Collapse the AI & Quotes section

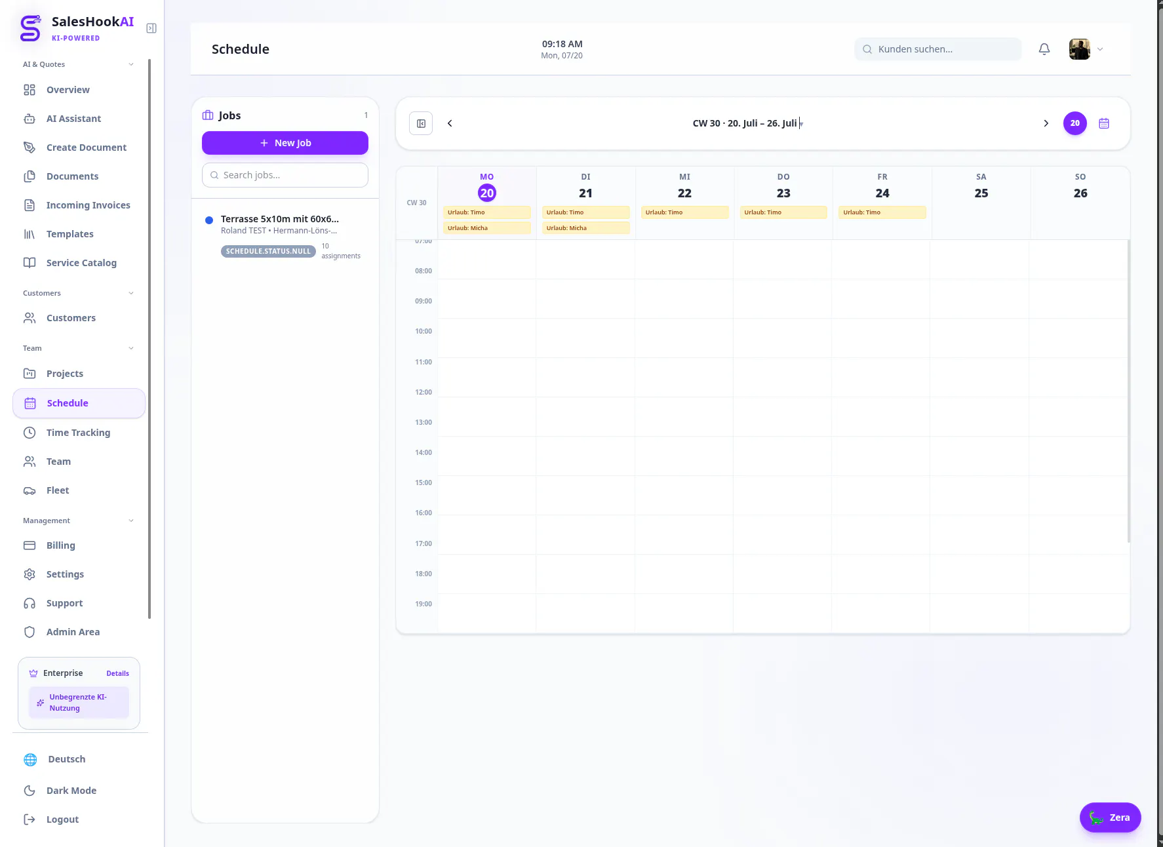coord(79,64)
